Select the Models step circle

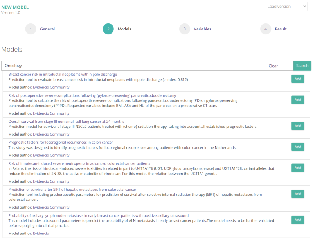click(108, 29)
